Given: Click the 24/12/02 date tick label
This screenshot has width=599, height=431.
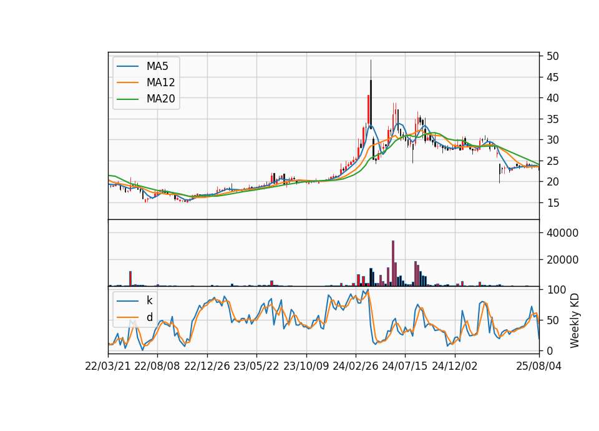Looking at the screenshot, I should tap(455, 366).
